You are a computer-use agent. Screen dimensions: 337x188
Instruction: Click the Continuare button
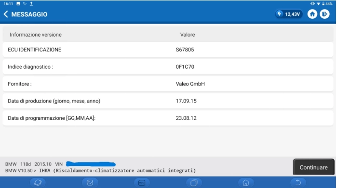click(x=313, y=167)
